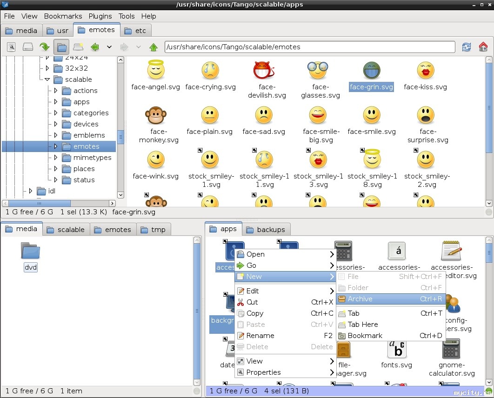This screenshot has height=398, width=494.
Task: Collapse the scalable folder in tree
Action: click(47, 80)
